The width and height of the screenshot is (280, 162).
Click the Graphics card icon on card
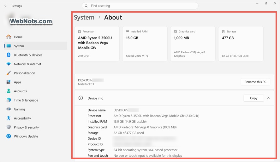[x=176, y=32]
